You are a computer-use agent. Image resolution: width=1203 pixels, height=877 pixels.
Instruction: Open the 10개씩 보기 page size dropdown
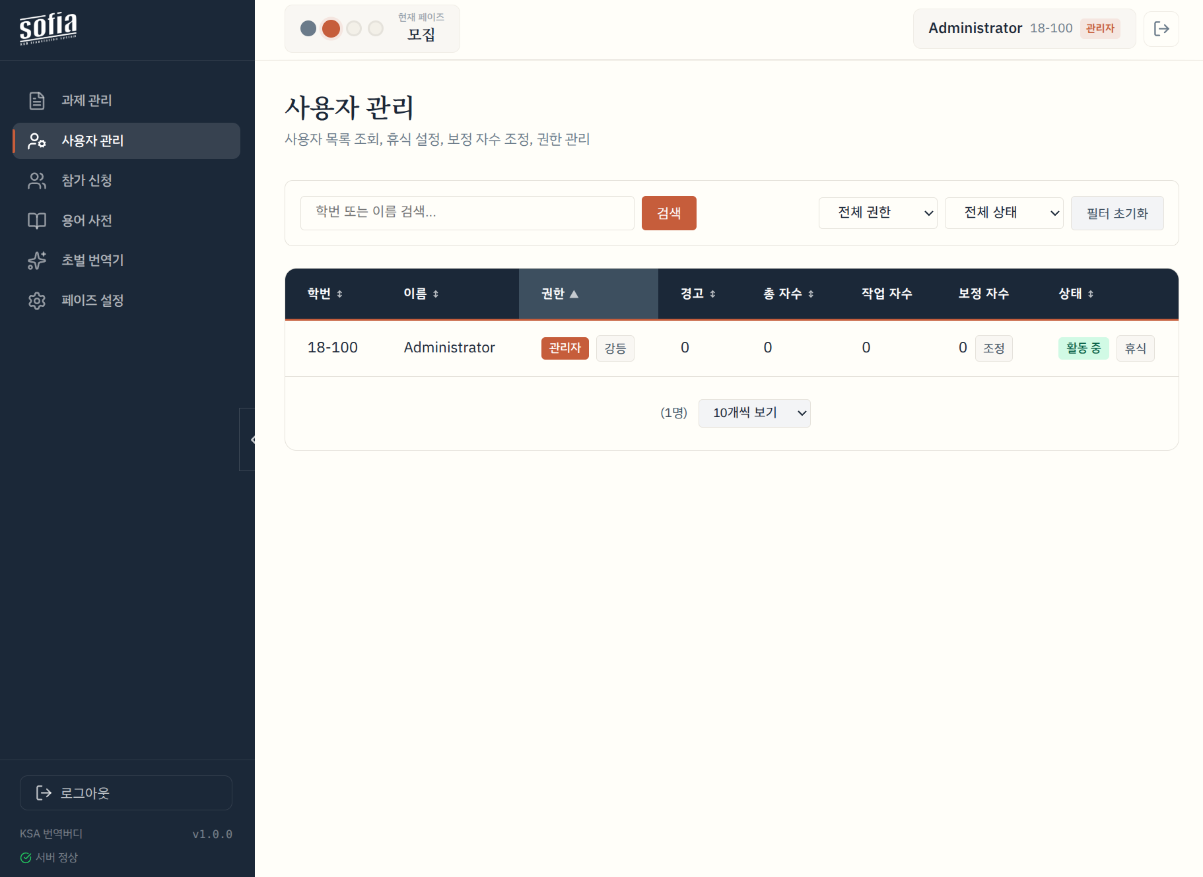pyautogui.click(x=754, y=413)
